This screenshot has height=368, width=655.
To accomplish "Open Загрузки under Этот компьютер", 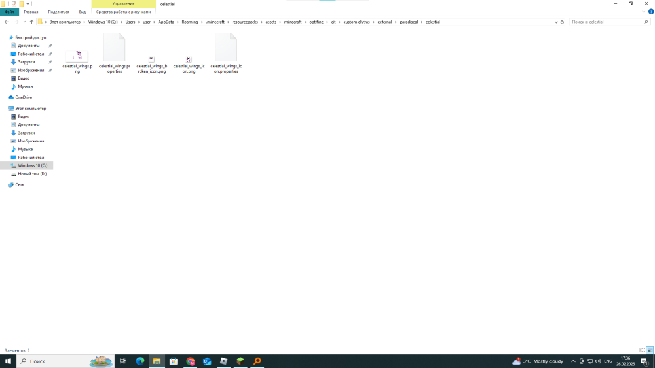I will 26,133.
